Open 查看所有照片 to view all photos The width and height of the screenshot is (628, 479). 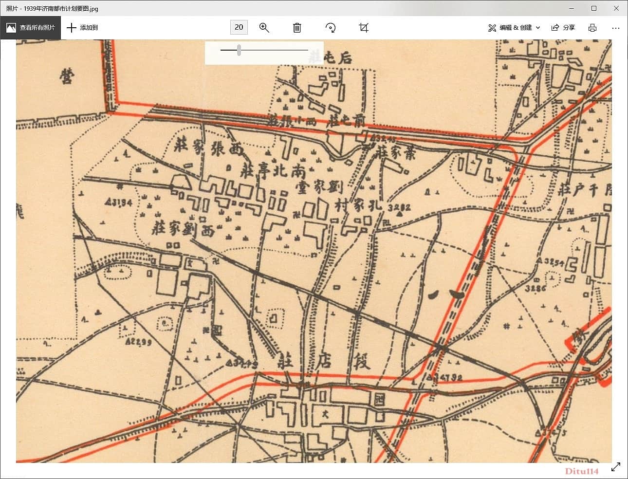click(x=31, y=28)
